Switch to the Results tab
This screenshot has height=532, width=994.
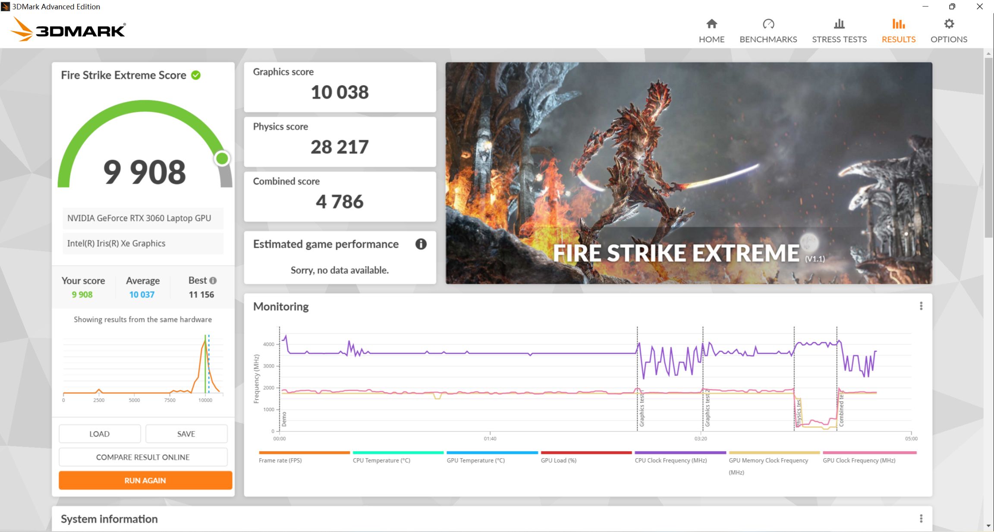pos(898,31)
